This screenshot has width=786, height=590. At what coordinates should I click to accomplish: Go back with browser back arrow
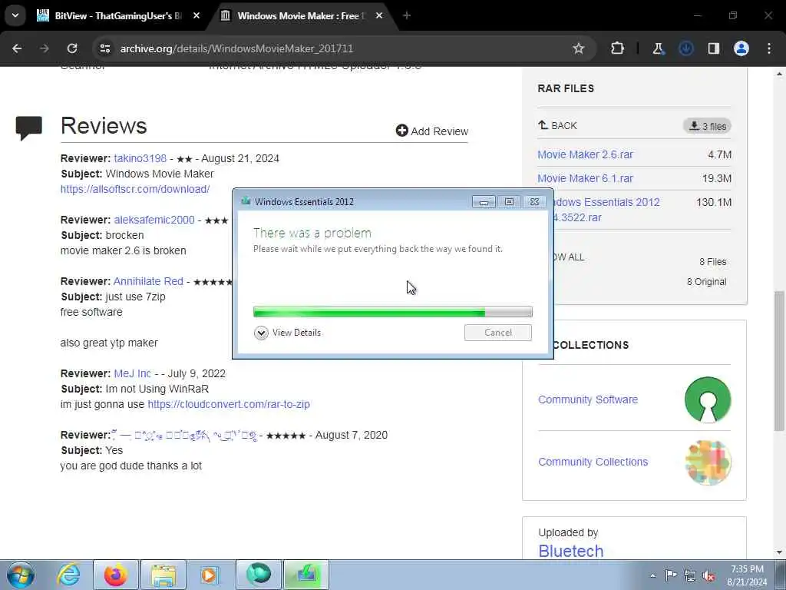click(17, 48)
